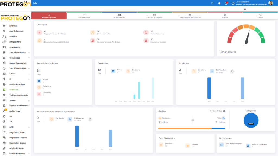
Task: Expand the Consultorias submenu
Action: pyautogui.click(x=29, y=58)
